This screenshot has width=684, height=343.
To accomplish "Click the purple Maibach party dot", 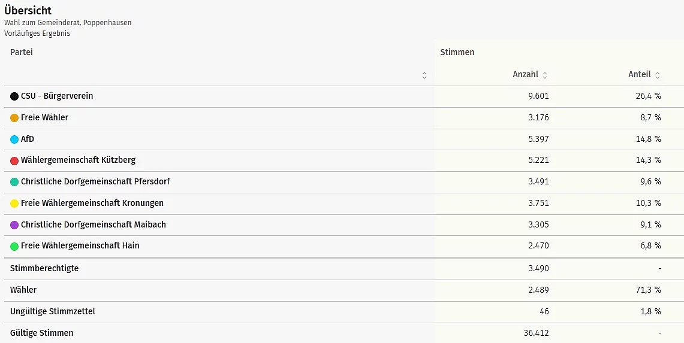I will pos(14,225).
